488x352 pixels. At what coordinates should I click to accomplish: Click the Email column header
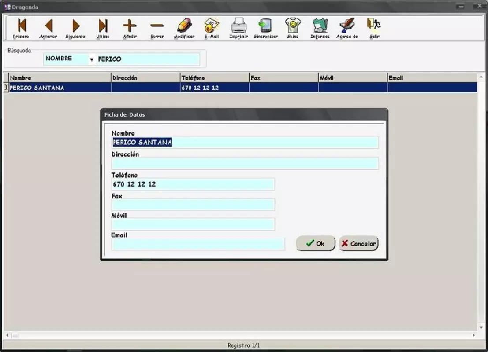pos(432,78)
